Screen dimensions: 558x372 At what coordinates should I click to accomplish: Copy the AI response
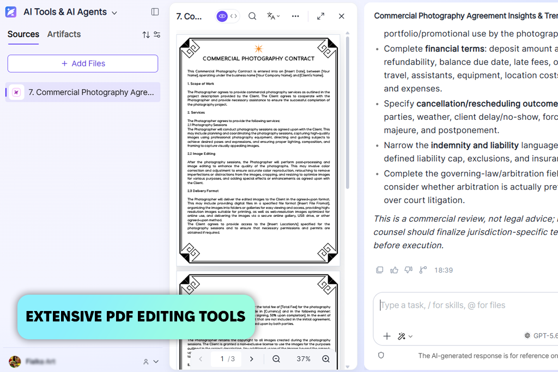(380, 270)
